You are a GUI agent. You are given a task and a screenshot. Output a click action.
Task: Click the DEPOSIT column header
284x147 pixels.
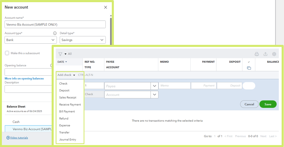[235, 62]
